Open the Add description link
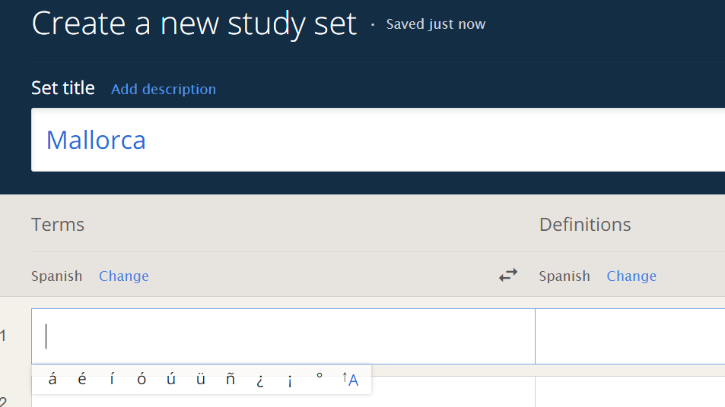Screen dimensions: 725x407 164,89
